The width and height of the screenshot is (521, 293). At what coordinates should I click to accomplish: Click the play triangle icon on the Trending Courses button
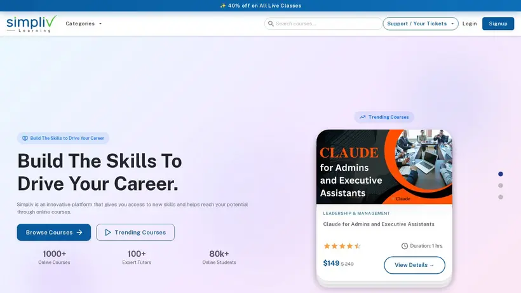click(108, 232)
